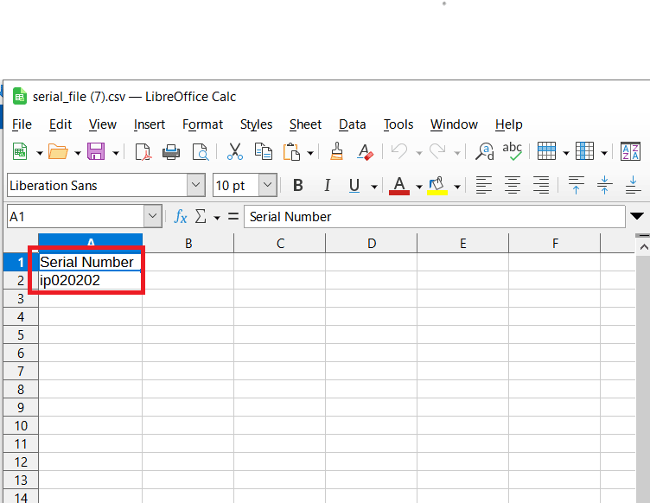Export directly as PDF icon
This screenshot has height=503, width=650.
[x=143, y=151]
